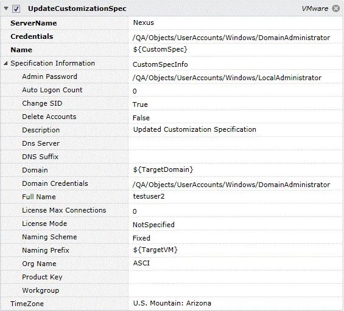Collapse the Specification Information section
This screenshot has width=344, height=311.
point(5,63)
